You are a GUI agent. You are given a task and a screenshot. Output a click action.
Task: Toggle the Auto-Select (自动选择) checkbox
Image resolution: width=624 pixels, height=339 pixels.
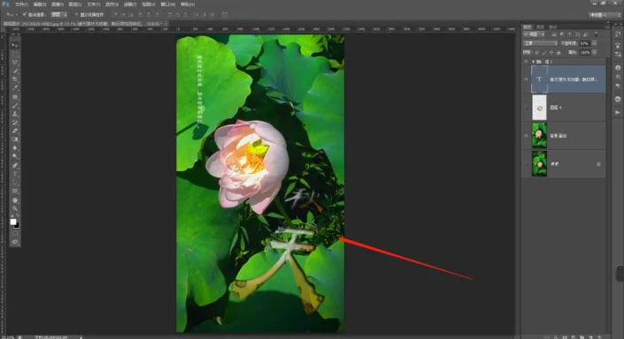click(25, 14)
